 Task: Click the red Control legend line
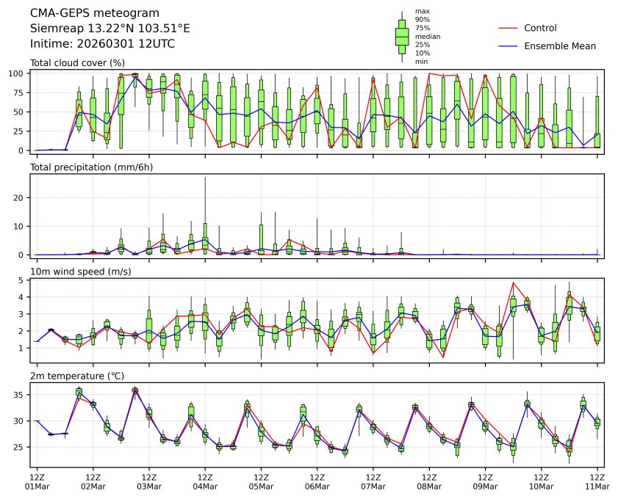click(509, 28)
